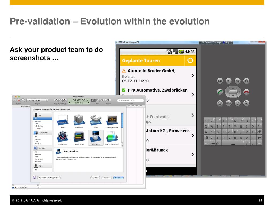
Task: Pick the System Trace template
Action: (79, 137)
